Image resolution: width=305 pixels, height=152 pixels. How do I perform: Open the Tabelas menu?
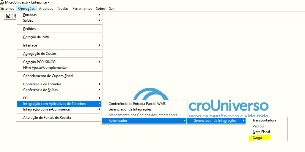click(63, 9)
